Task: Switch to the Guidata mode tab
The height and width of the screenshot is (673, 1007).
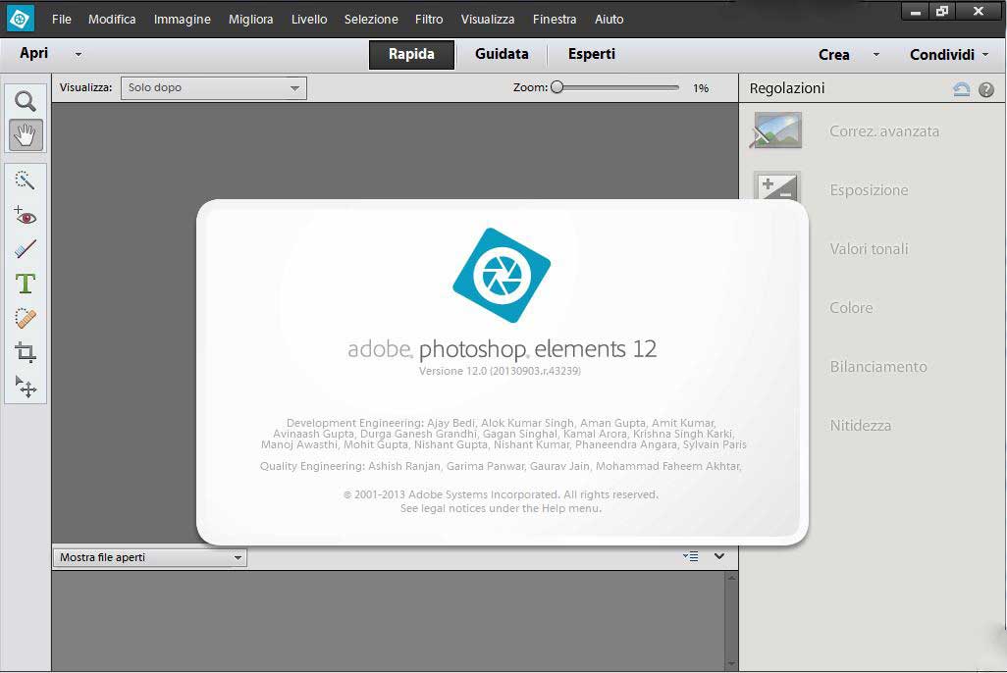Action: 502,55
